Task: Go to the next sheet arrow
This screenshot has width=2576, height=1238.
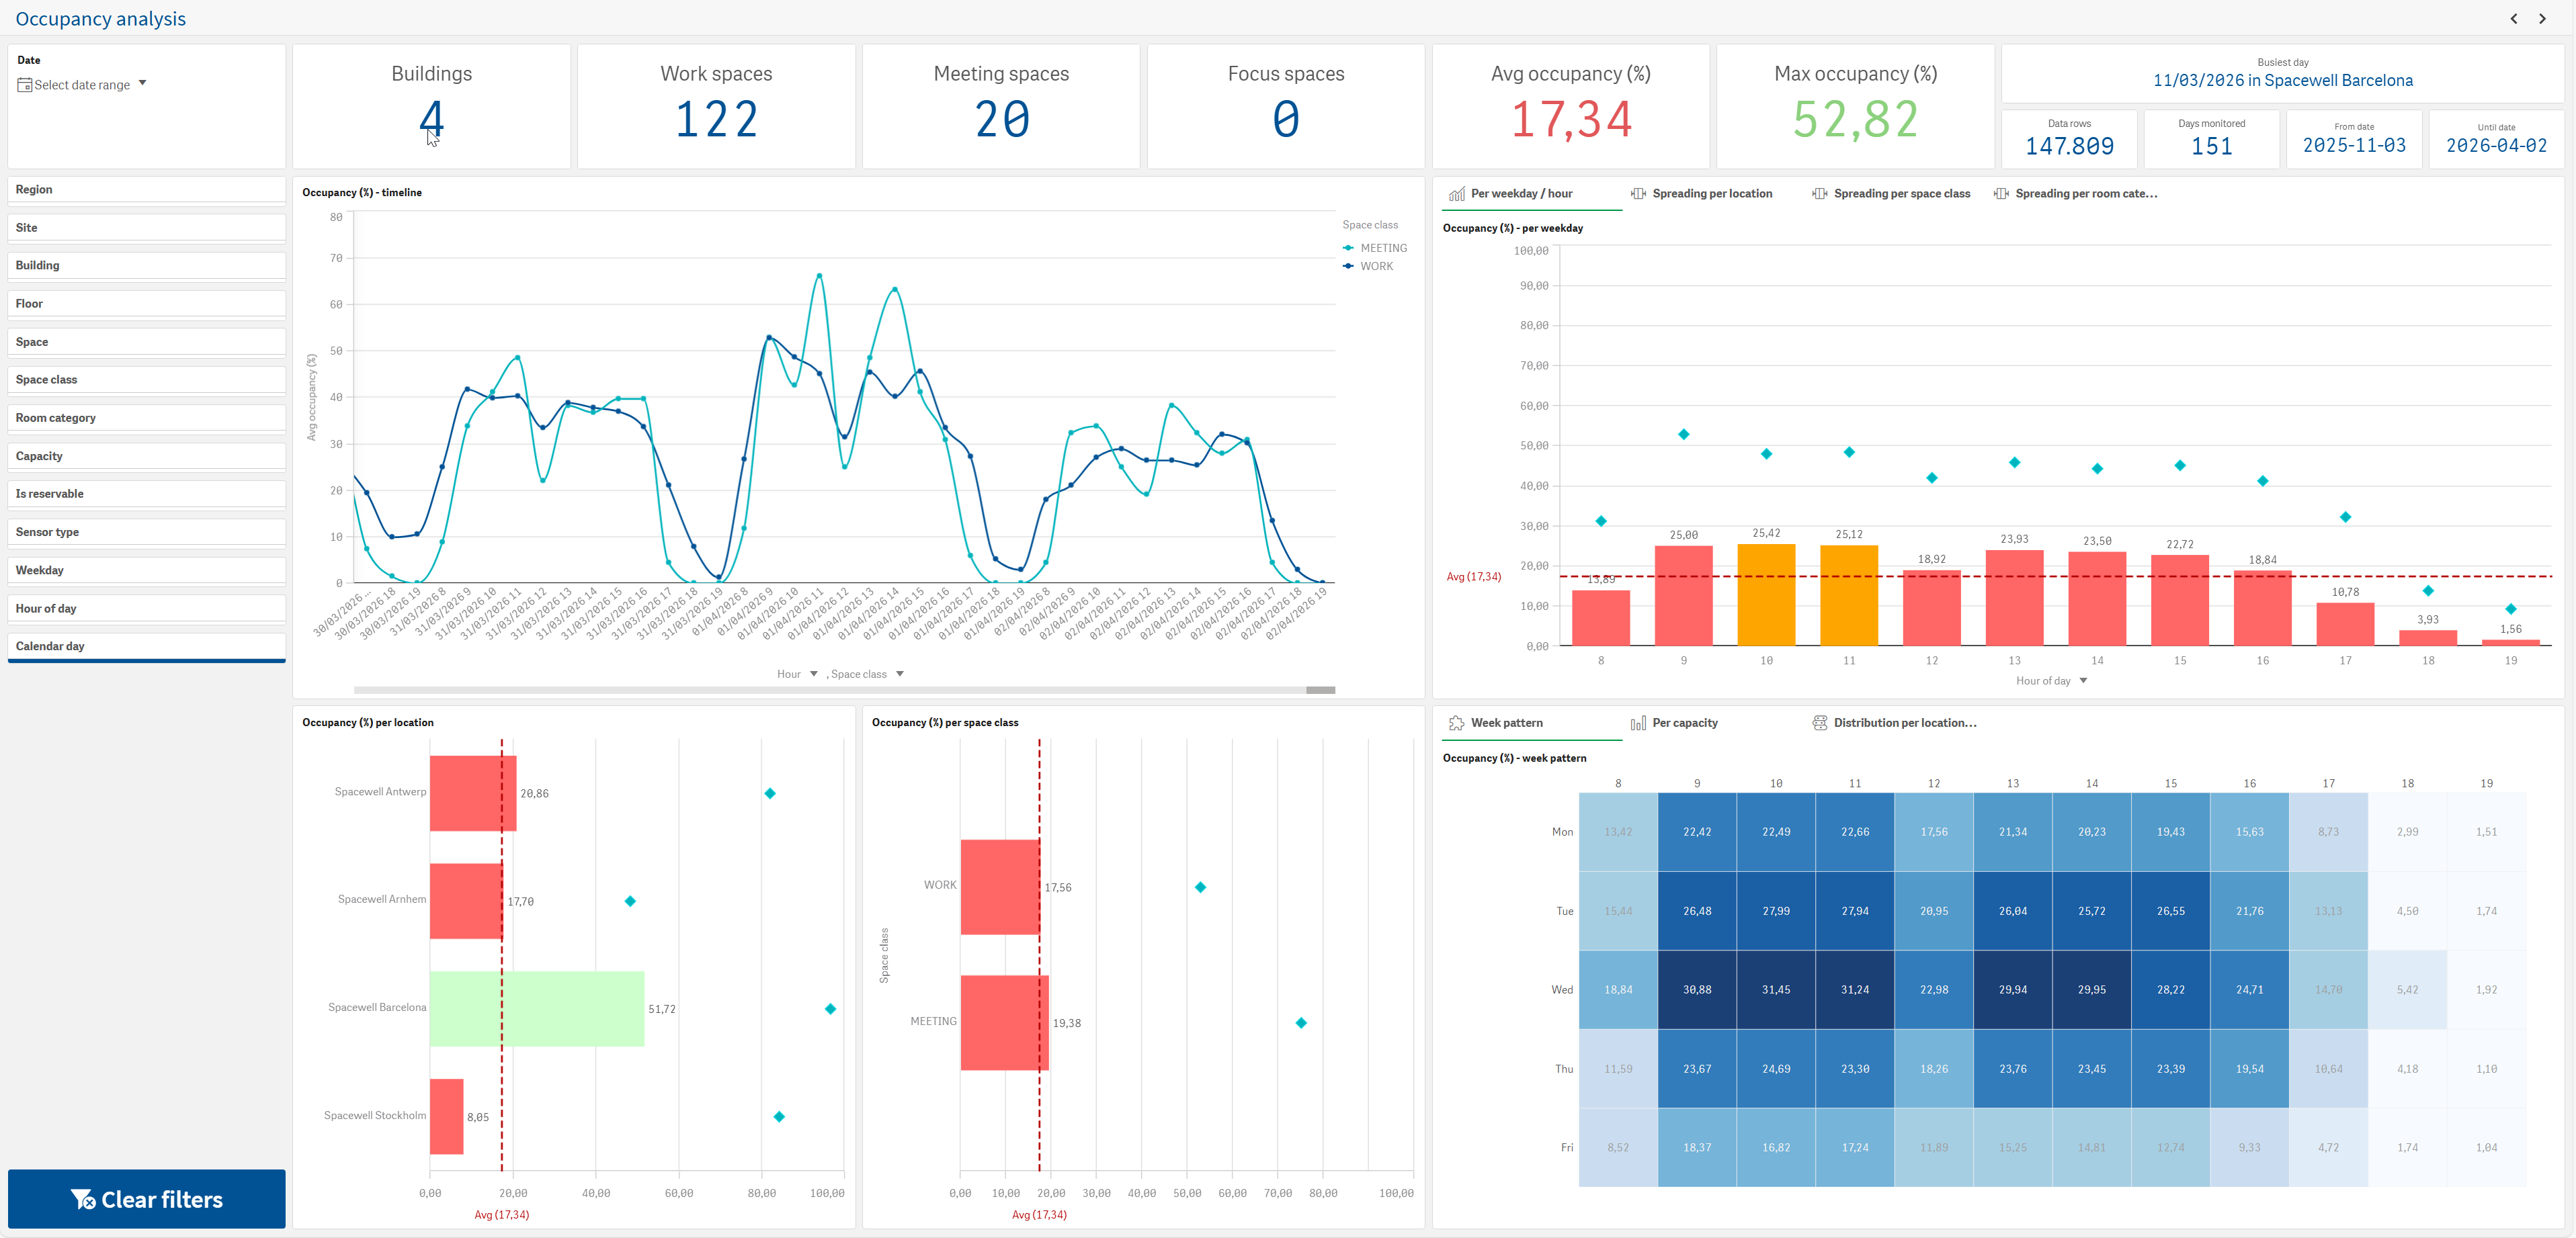Action: click(2543, 19)
